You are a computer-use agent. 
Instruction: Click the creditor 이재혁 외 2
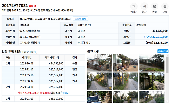84,43
